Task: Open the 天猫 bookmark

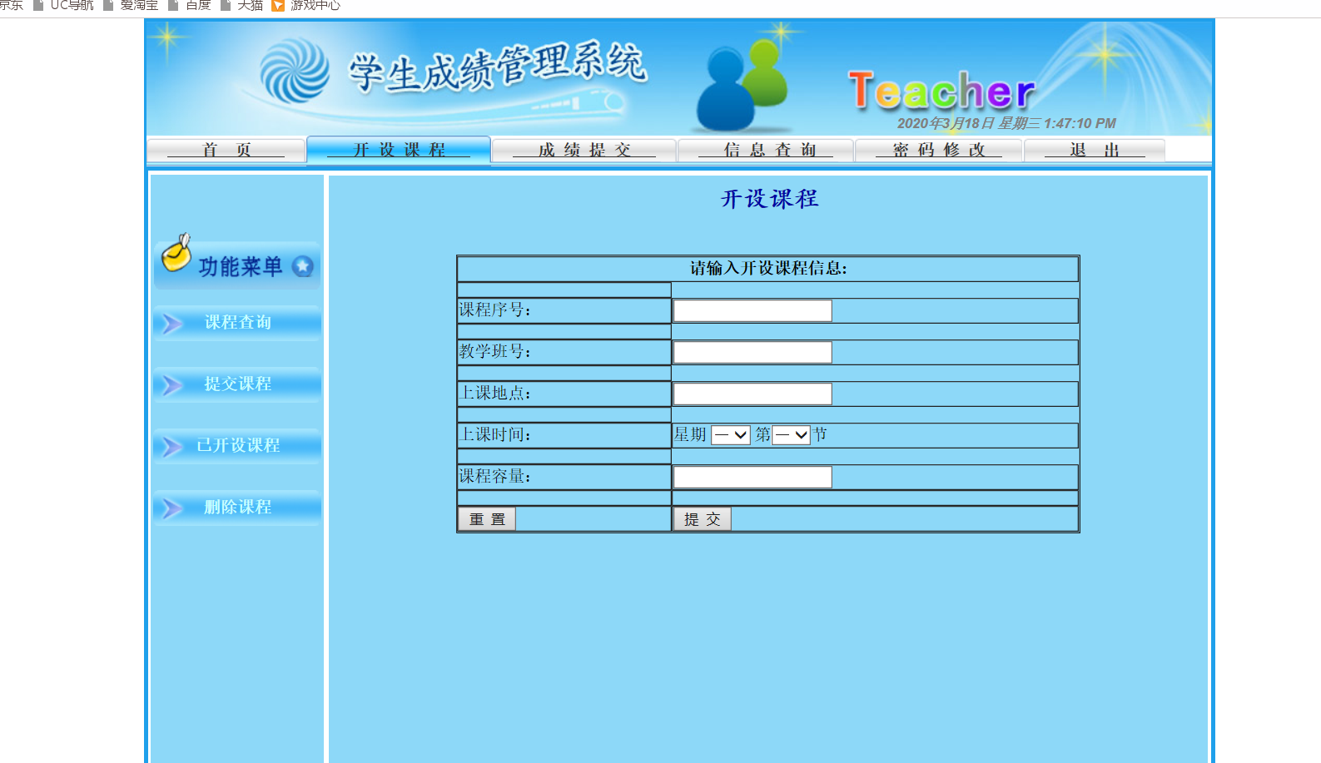Action: coord(242,6)
